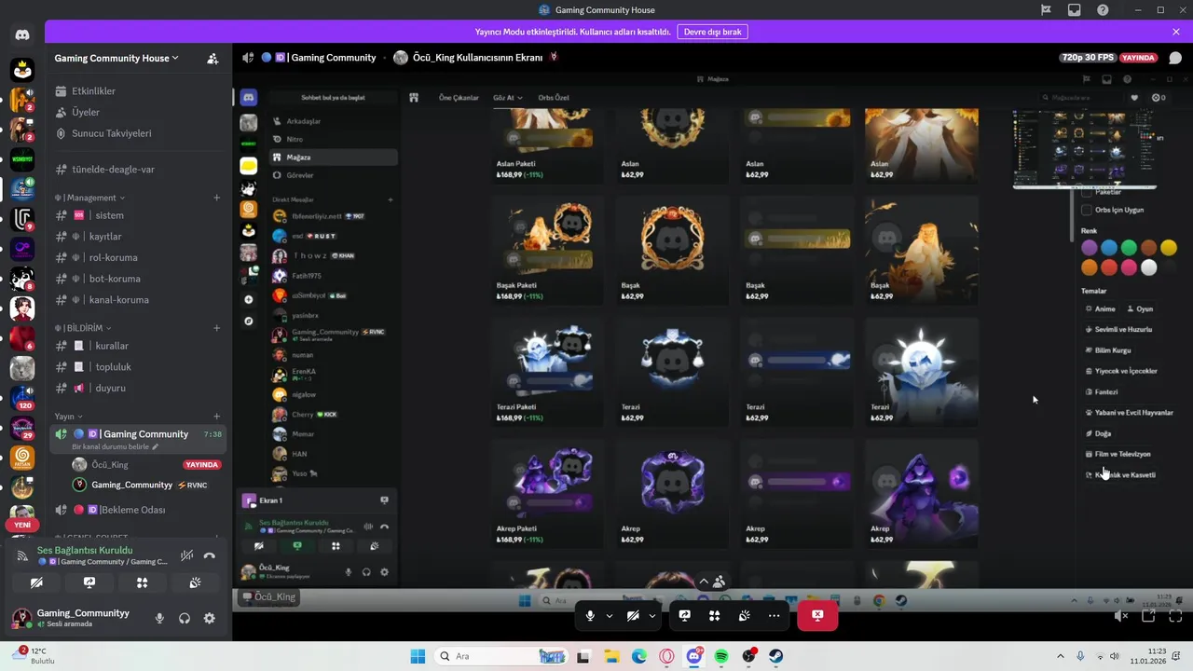Open more options in stream control bar
The image size is (1193, 671).
(x=774, y=615)
